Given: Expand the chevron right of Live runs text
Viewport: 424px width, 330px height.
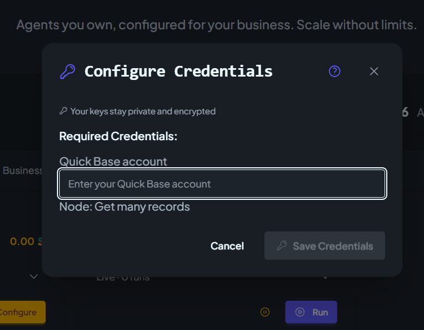Looking at the screenshot, I should point(325,277).
